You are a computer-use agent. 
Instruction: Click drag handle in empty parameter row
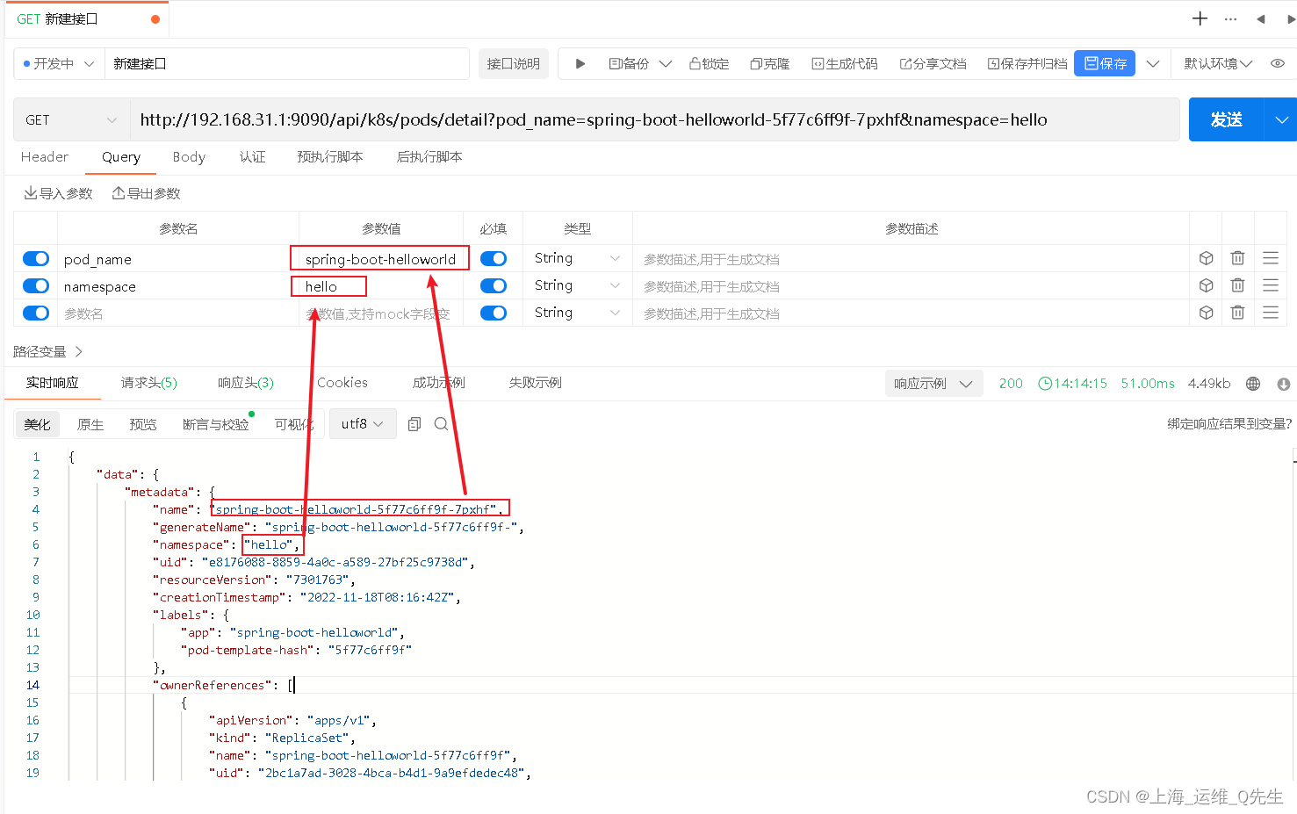tap(1271, 313)
